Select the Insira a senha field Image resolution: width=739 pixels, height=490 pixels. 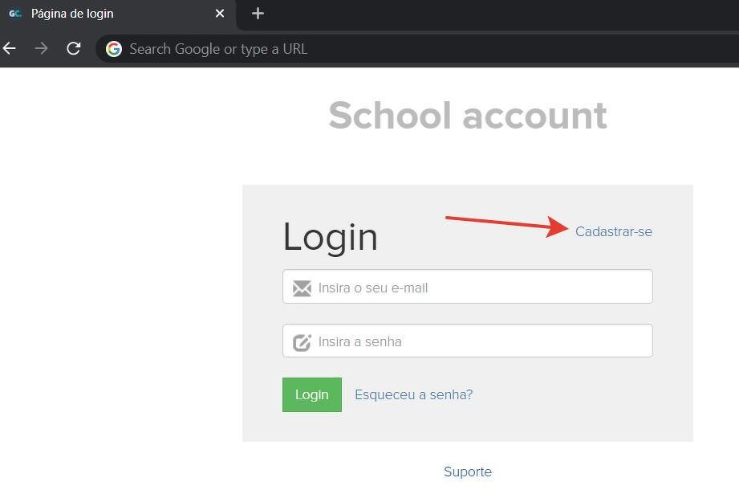481,341
